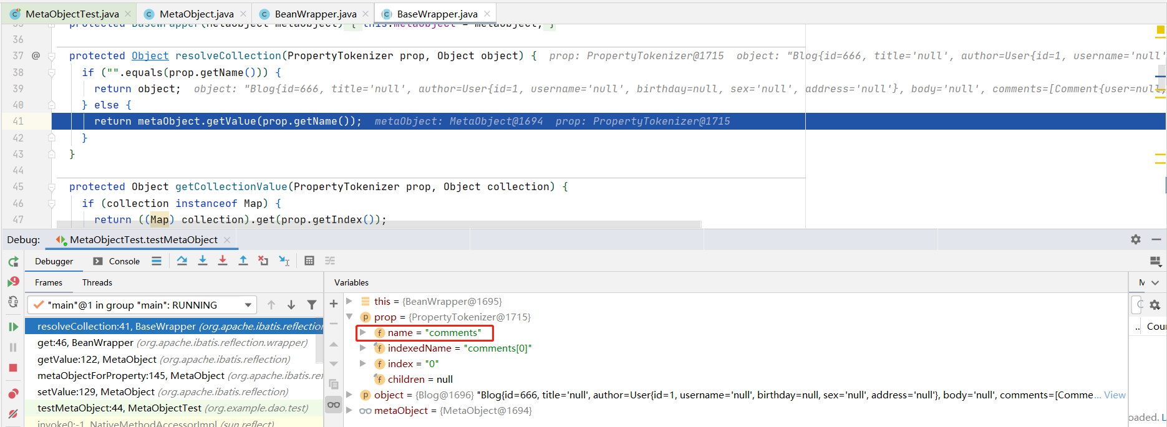Open memory view settings gear

coord(1155,305)
